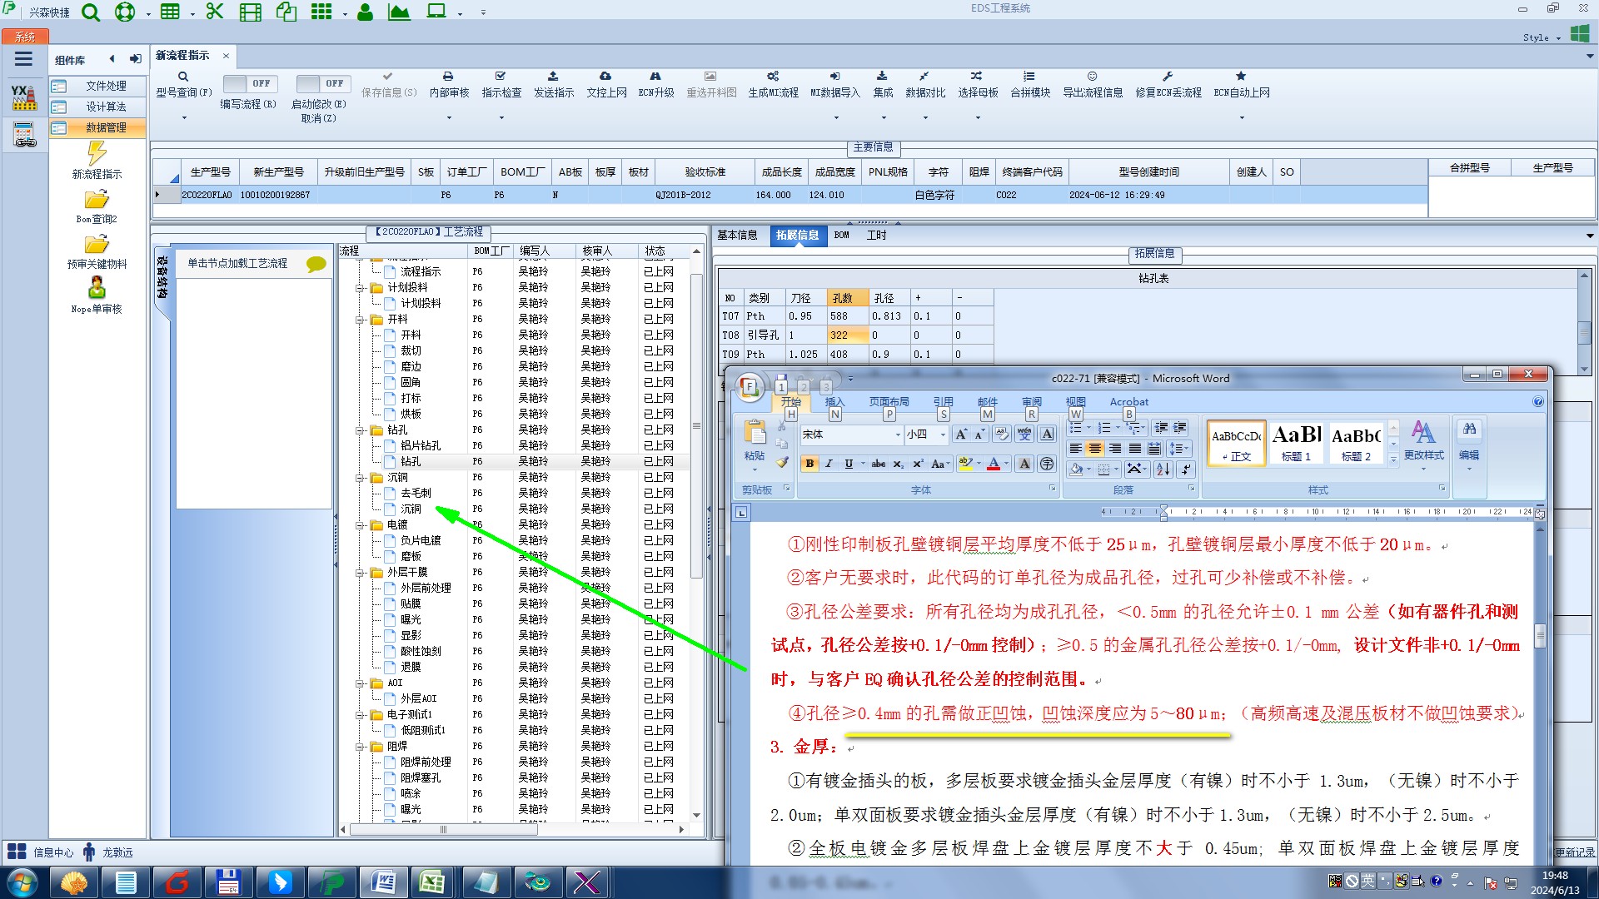Viewport: 1599px width, 899px height.
Task: Toggle Bold formatting in Word ribbon
Action: coord(809,464)
